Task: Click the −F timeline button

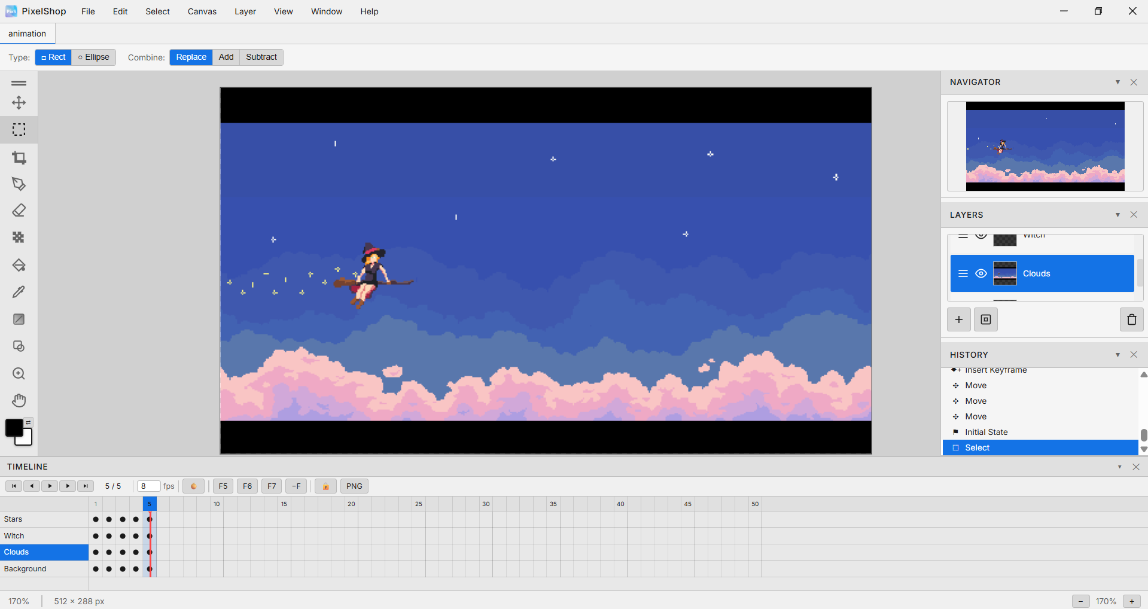Action: [296, 486]
